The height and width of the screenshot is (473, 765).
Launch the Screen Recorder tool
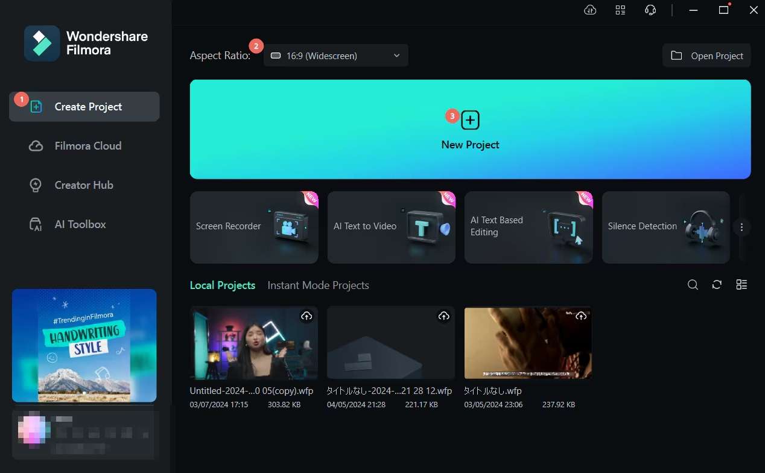[x=254, y=227]
